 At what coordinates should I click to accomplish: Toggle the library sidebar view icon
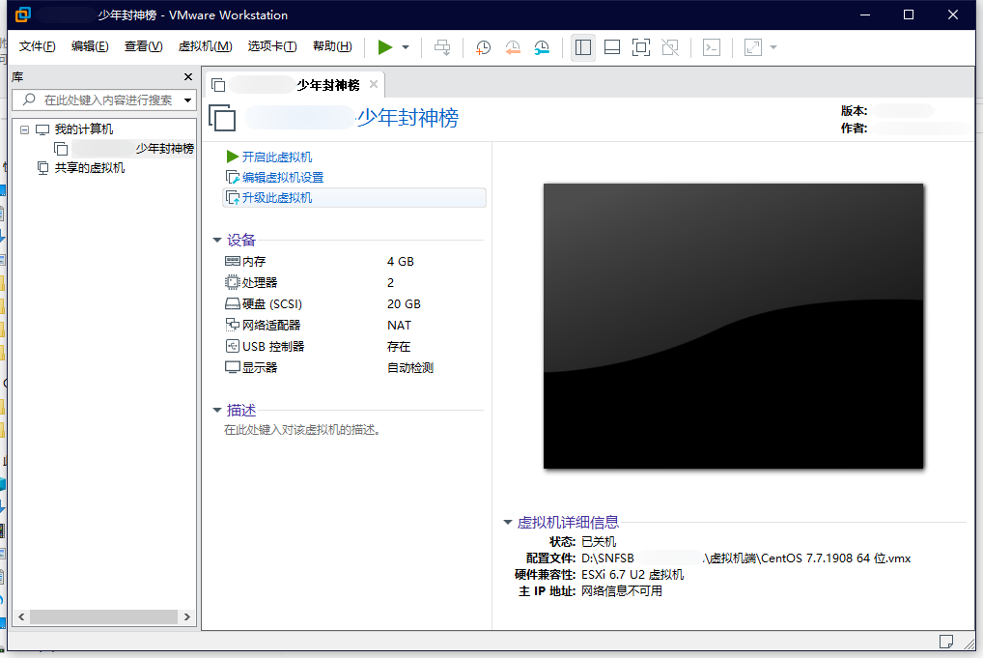583,47
